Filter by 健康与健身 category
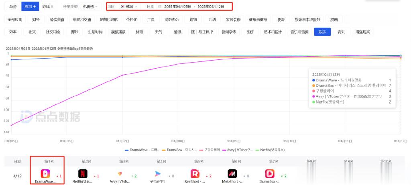Image resolution: width=411 pixels, height=185 pixels. pos(258,20)
